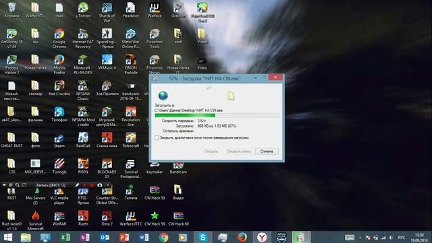Select the VKMusic 4 shortcut
Viewport: 432px width, 243px height.
(x=107, y=62)
